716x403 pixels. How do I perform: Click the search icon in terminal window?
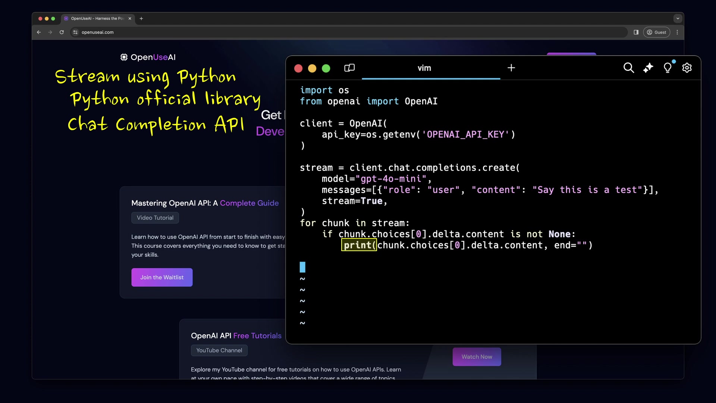629,68
